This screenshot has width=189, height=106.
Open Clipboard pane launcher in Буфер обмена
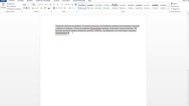pyautogui.click(x=22, y=11)
